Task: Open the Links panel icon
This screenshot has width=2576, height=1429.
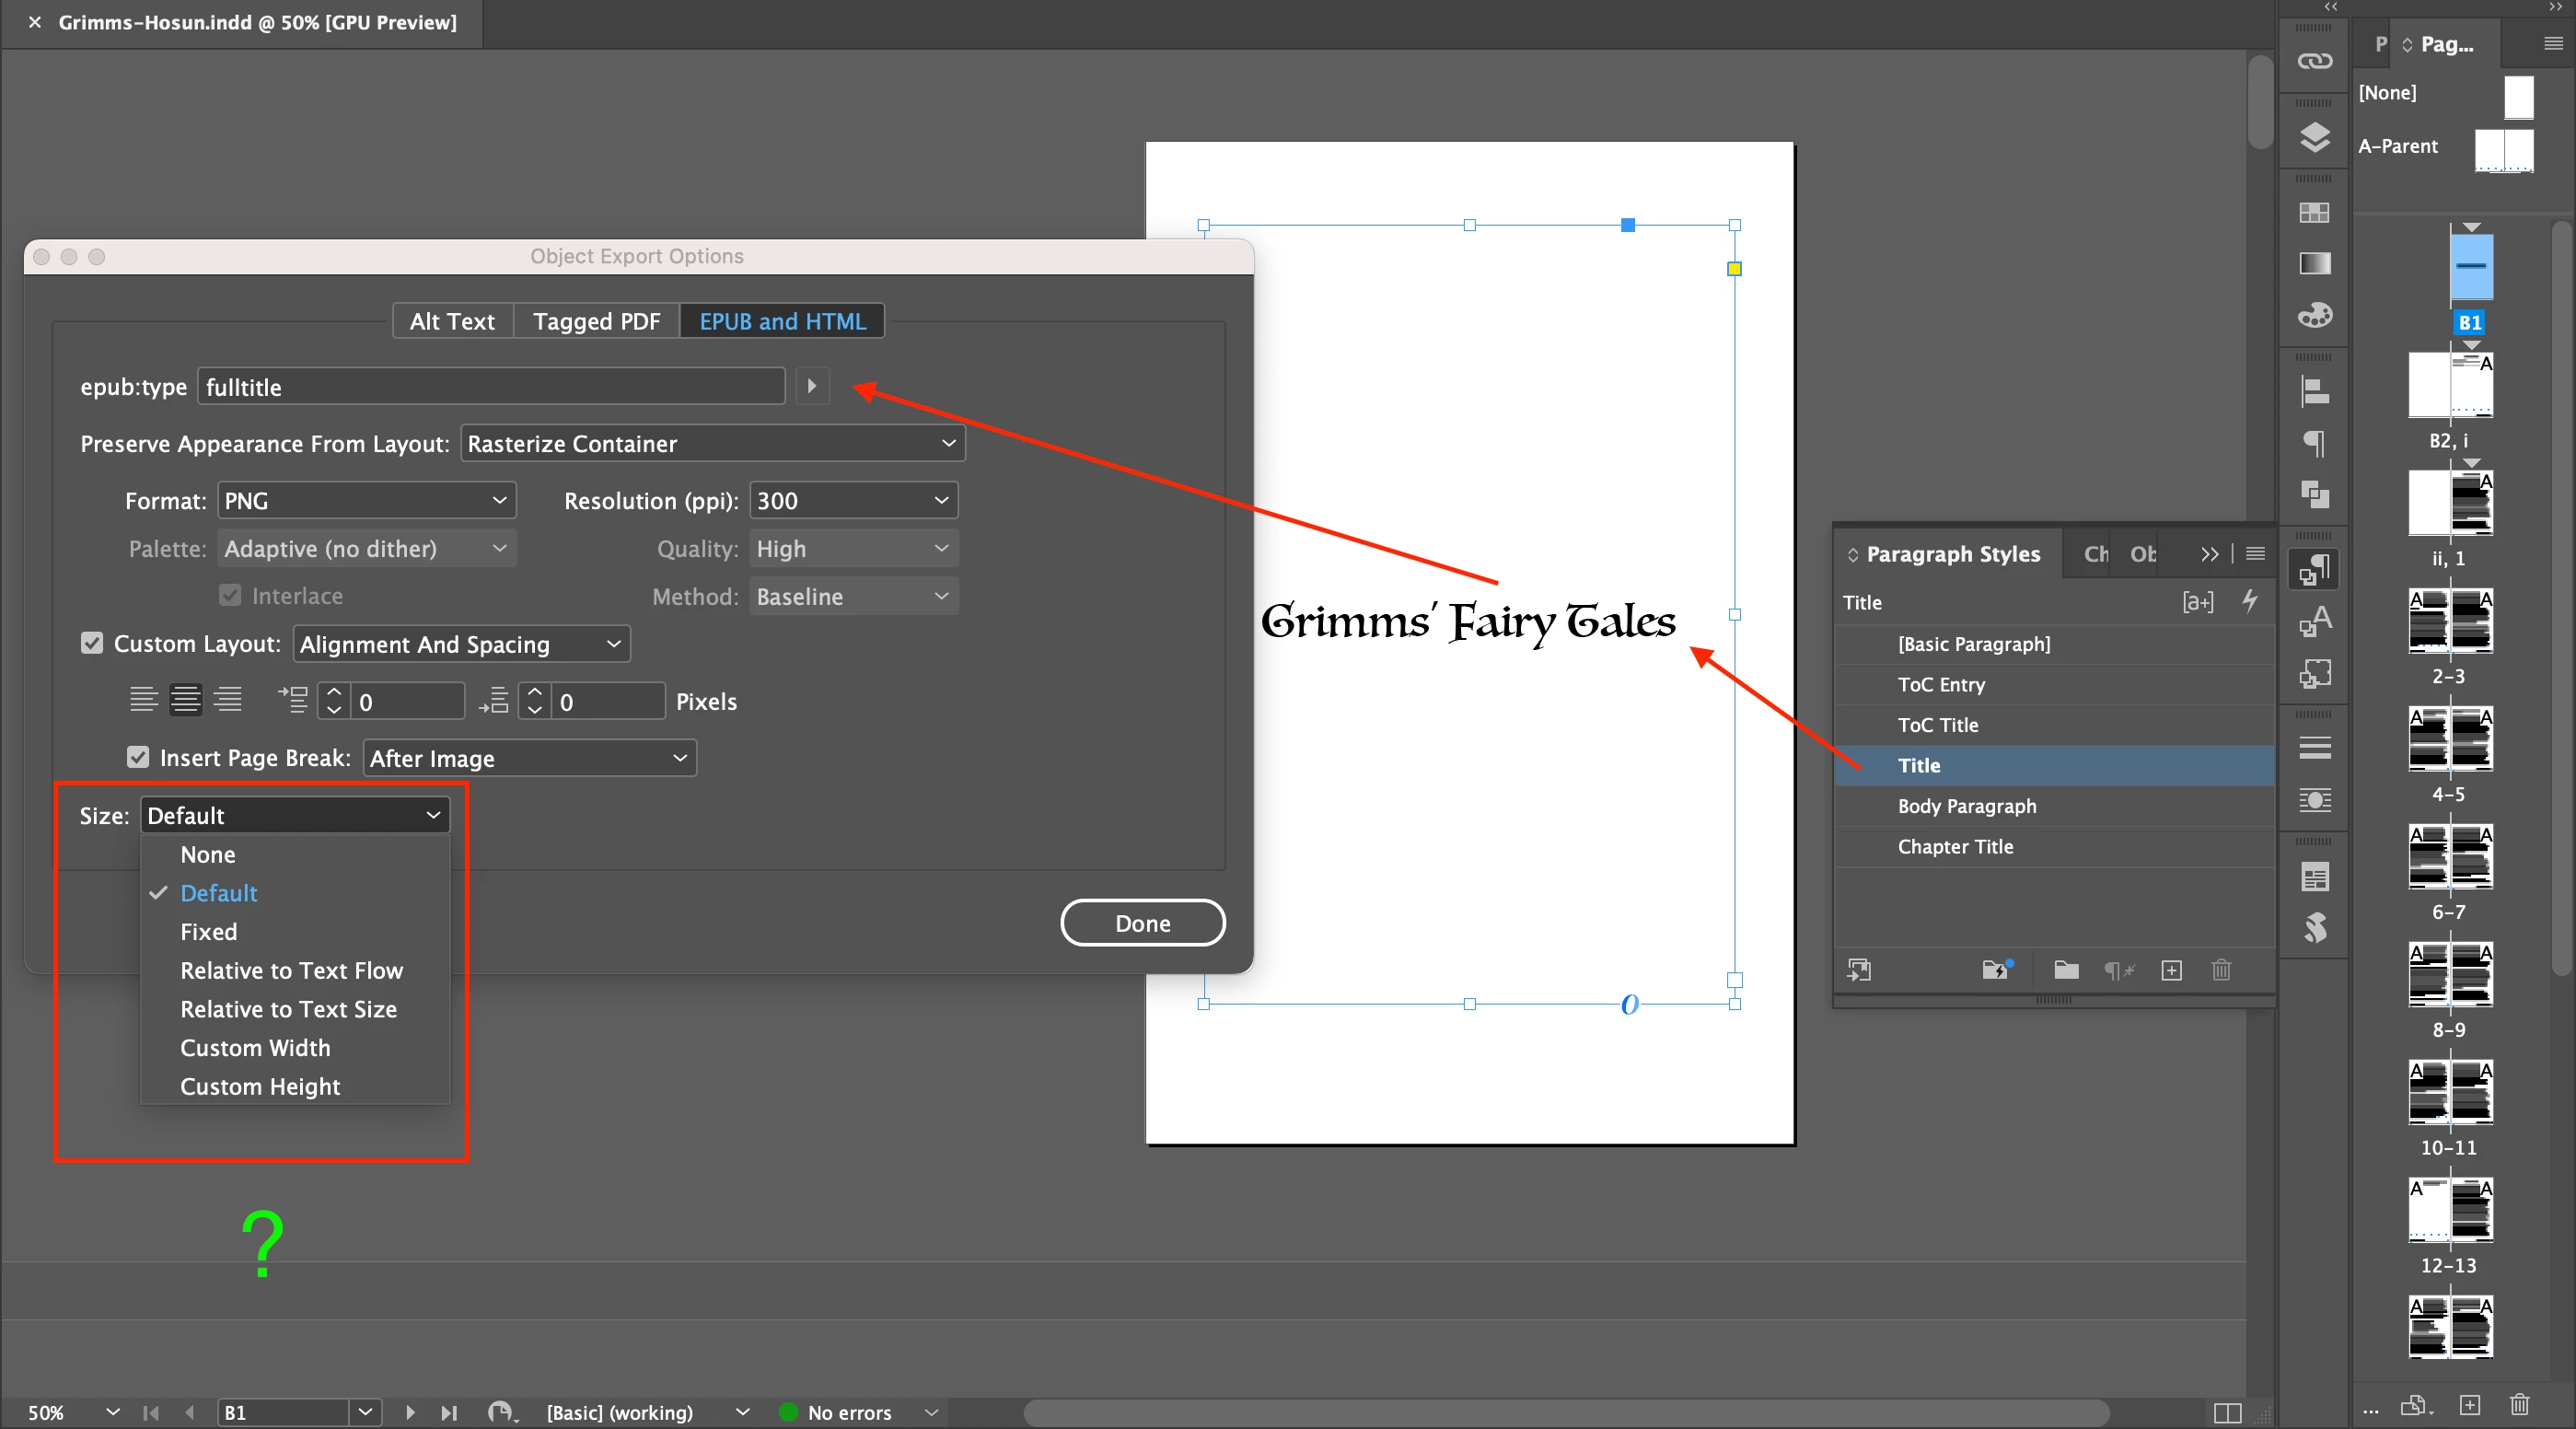Action: click(x=2314, y=62)
